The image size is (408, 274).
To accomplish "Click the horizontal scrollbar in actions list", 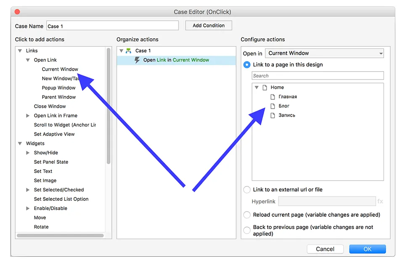I will pos(60,236).
